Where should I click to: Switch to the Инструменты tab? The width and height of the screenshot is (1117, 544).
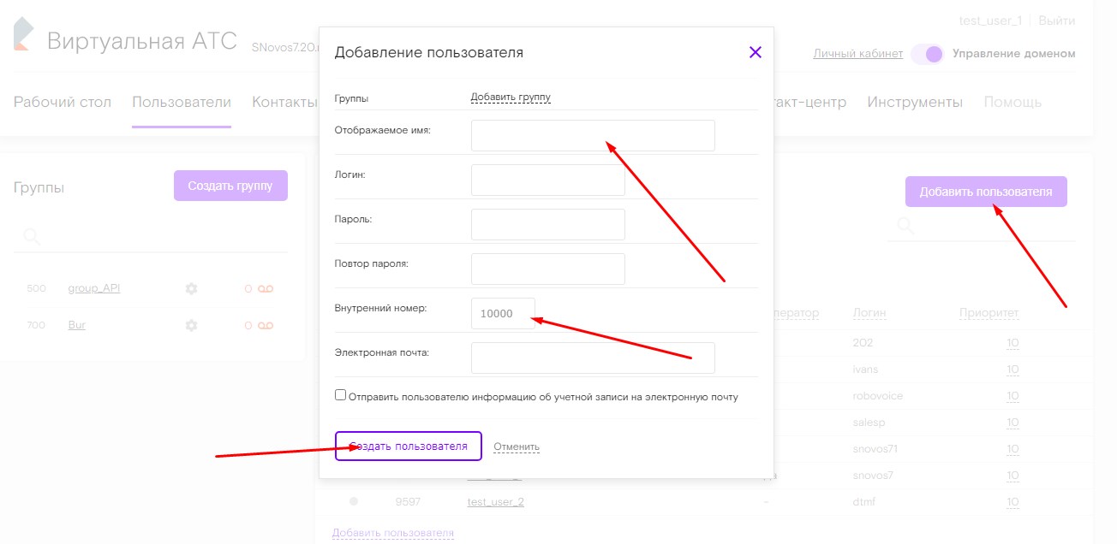[x=914, y=103]
